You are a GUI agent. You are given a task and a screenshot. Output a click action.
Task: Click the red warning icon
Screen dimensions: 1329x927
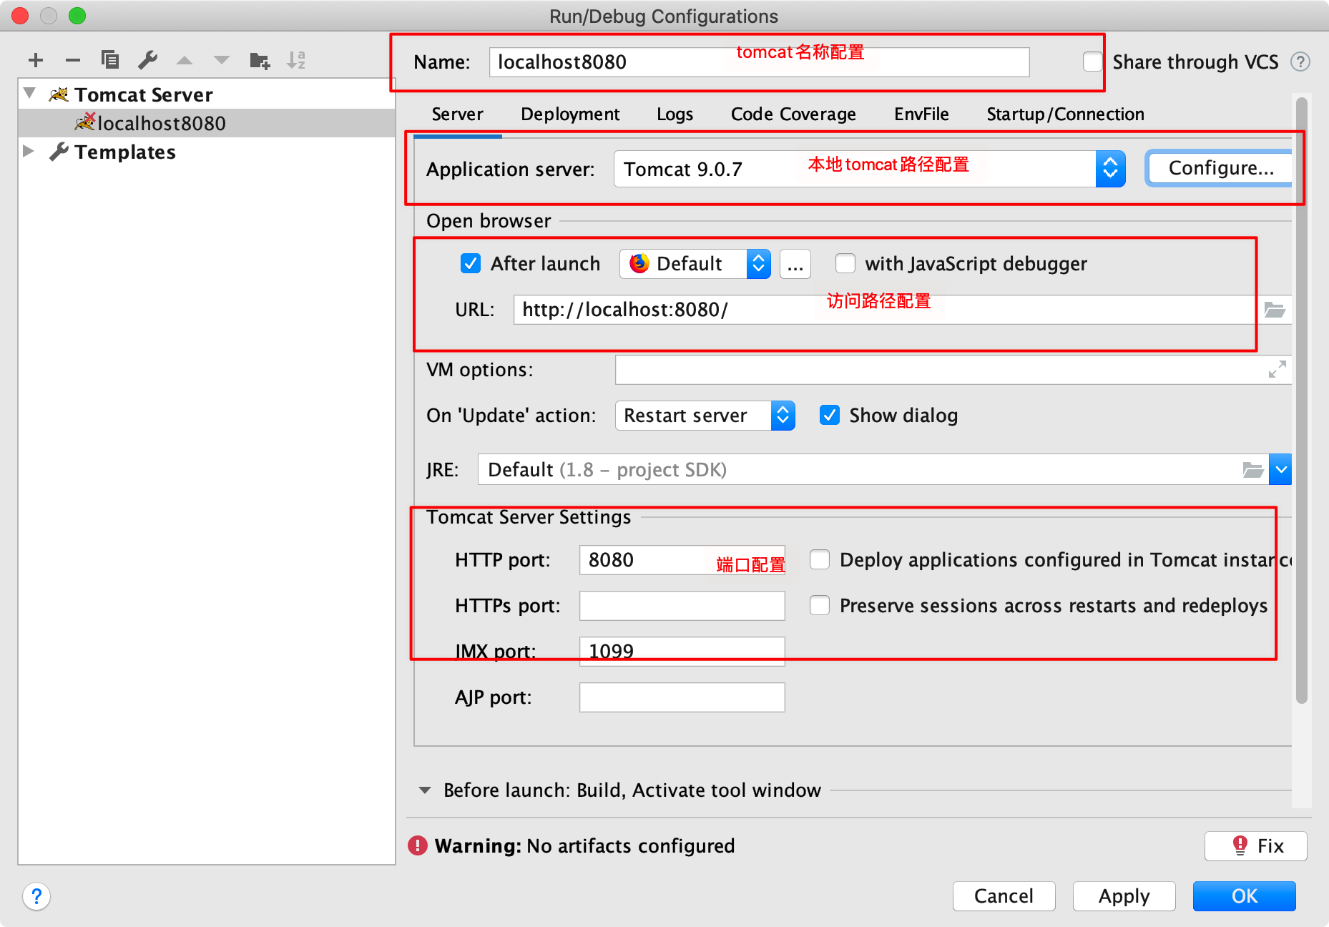(x=418, y=845)
